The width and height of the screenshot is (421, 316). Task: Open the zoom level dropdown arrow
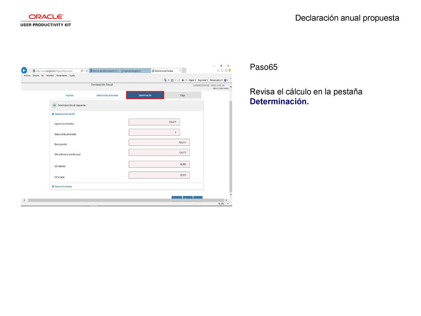tap(228, 204)
